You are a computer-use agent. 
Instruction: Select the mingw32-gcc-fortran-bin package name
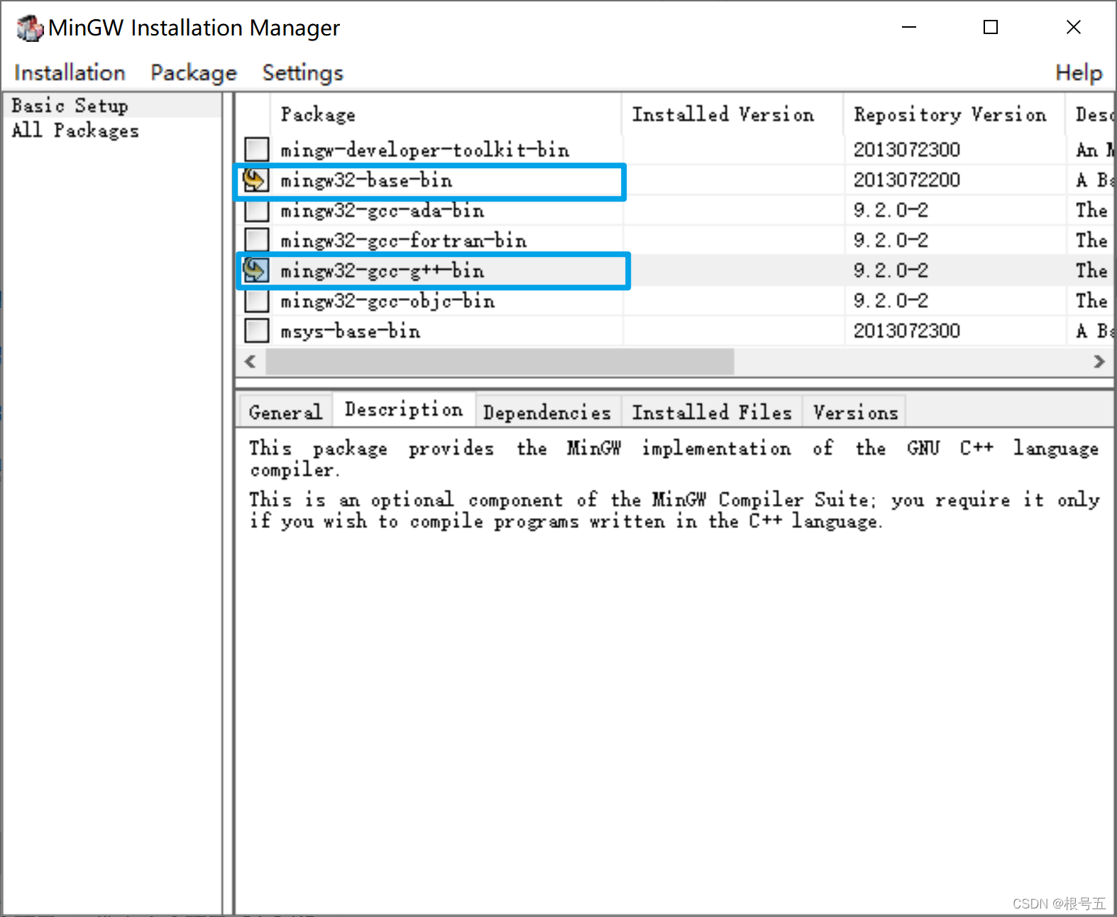[403, 241]
